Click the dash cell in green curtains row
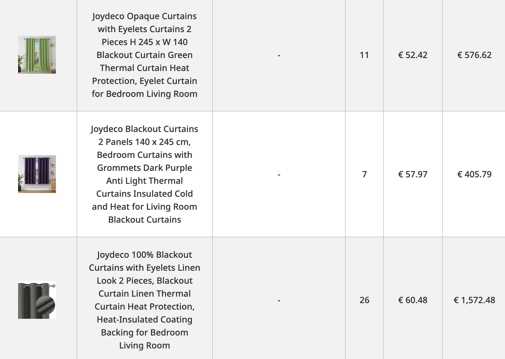The image size is (505, 359). [x=279, y=55]
